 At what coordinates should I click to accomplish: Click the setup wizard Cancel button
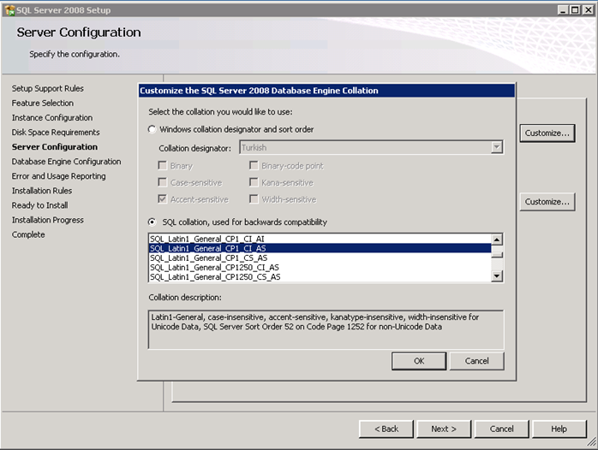tap(501, 429)
